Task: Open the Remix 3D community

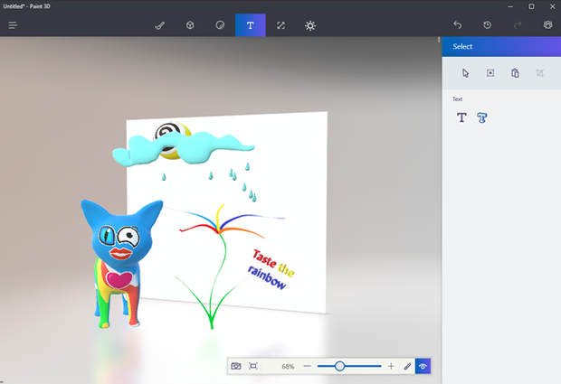Action: point(547,24)
